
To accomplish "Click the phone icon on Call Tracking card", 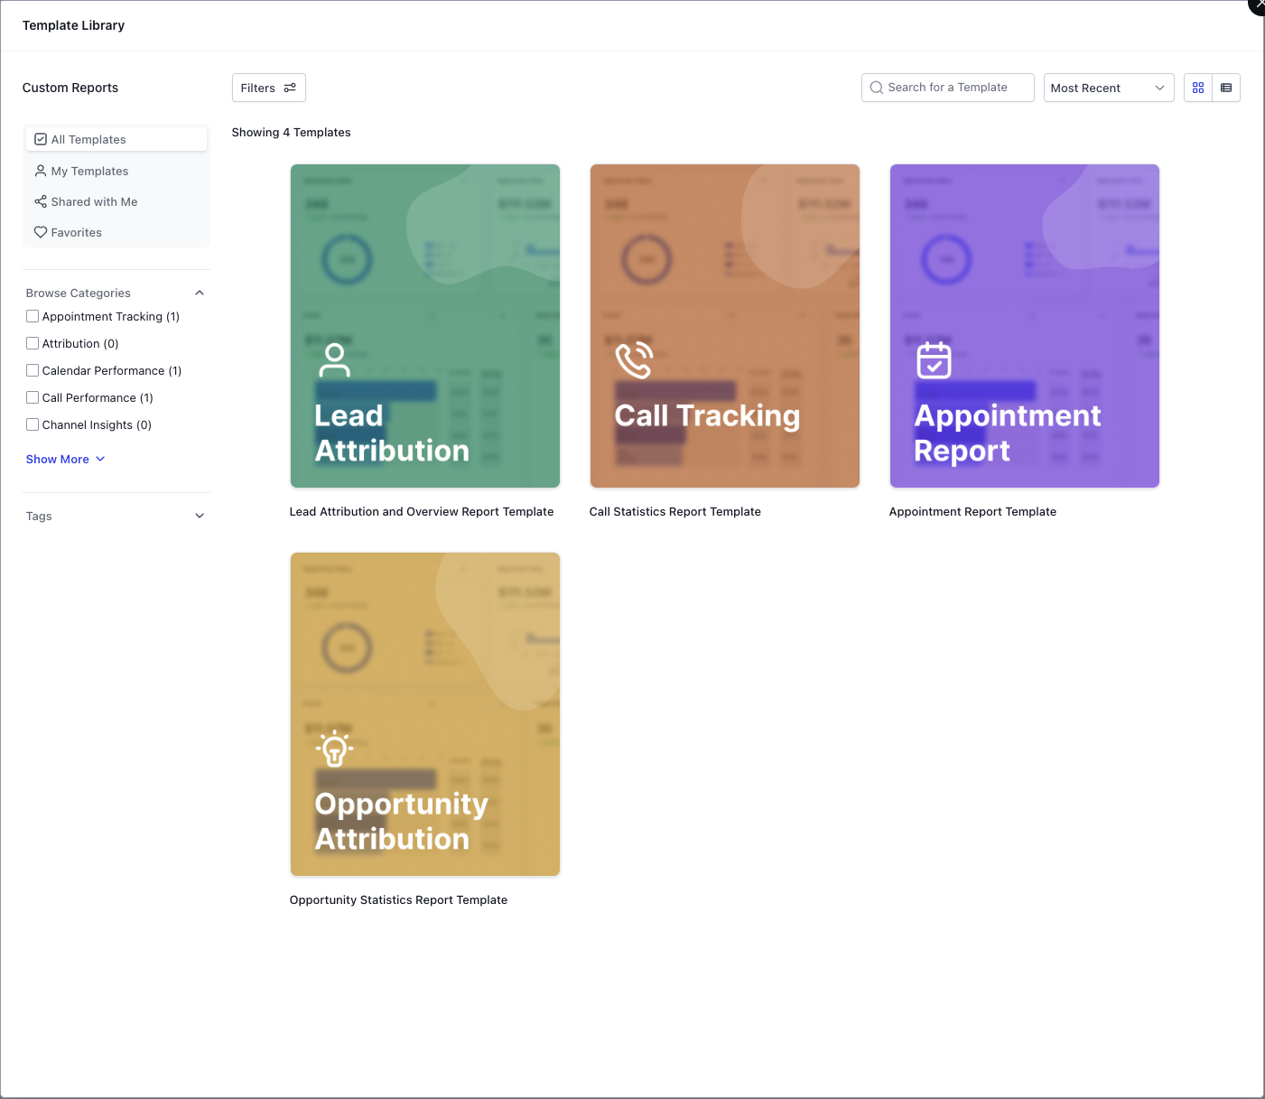I will [x=634, y=359].
